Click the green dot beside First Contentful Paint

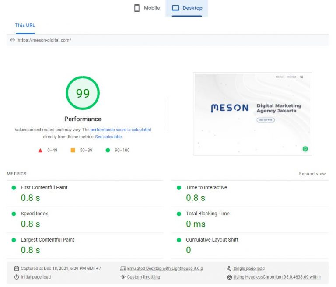[x=14, y=188]
